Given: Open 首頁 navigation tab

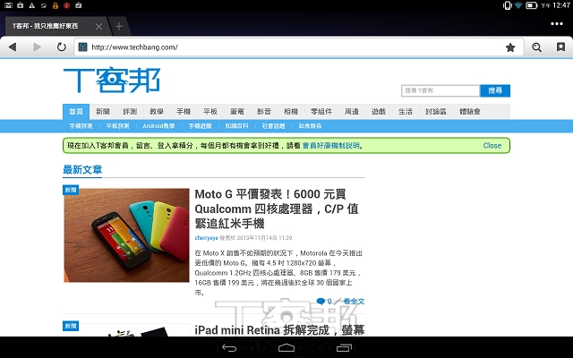Looking at the screenshot, I should 76,111.
